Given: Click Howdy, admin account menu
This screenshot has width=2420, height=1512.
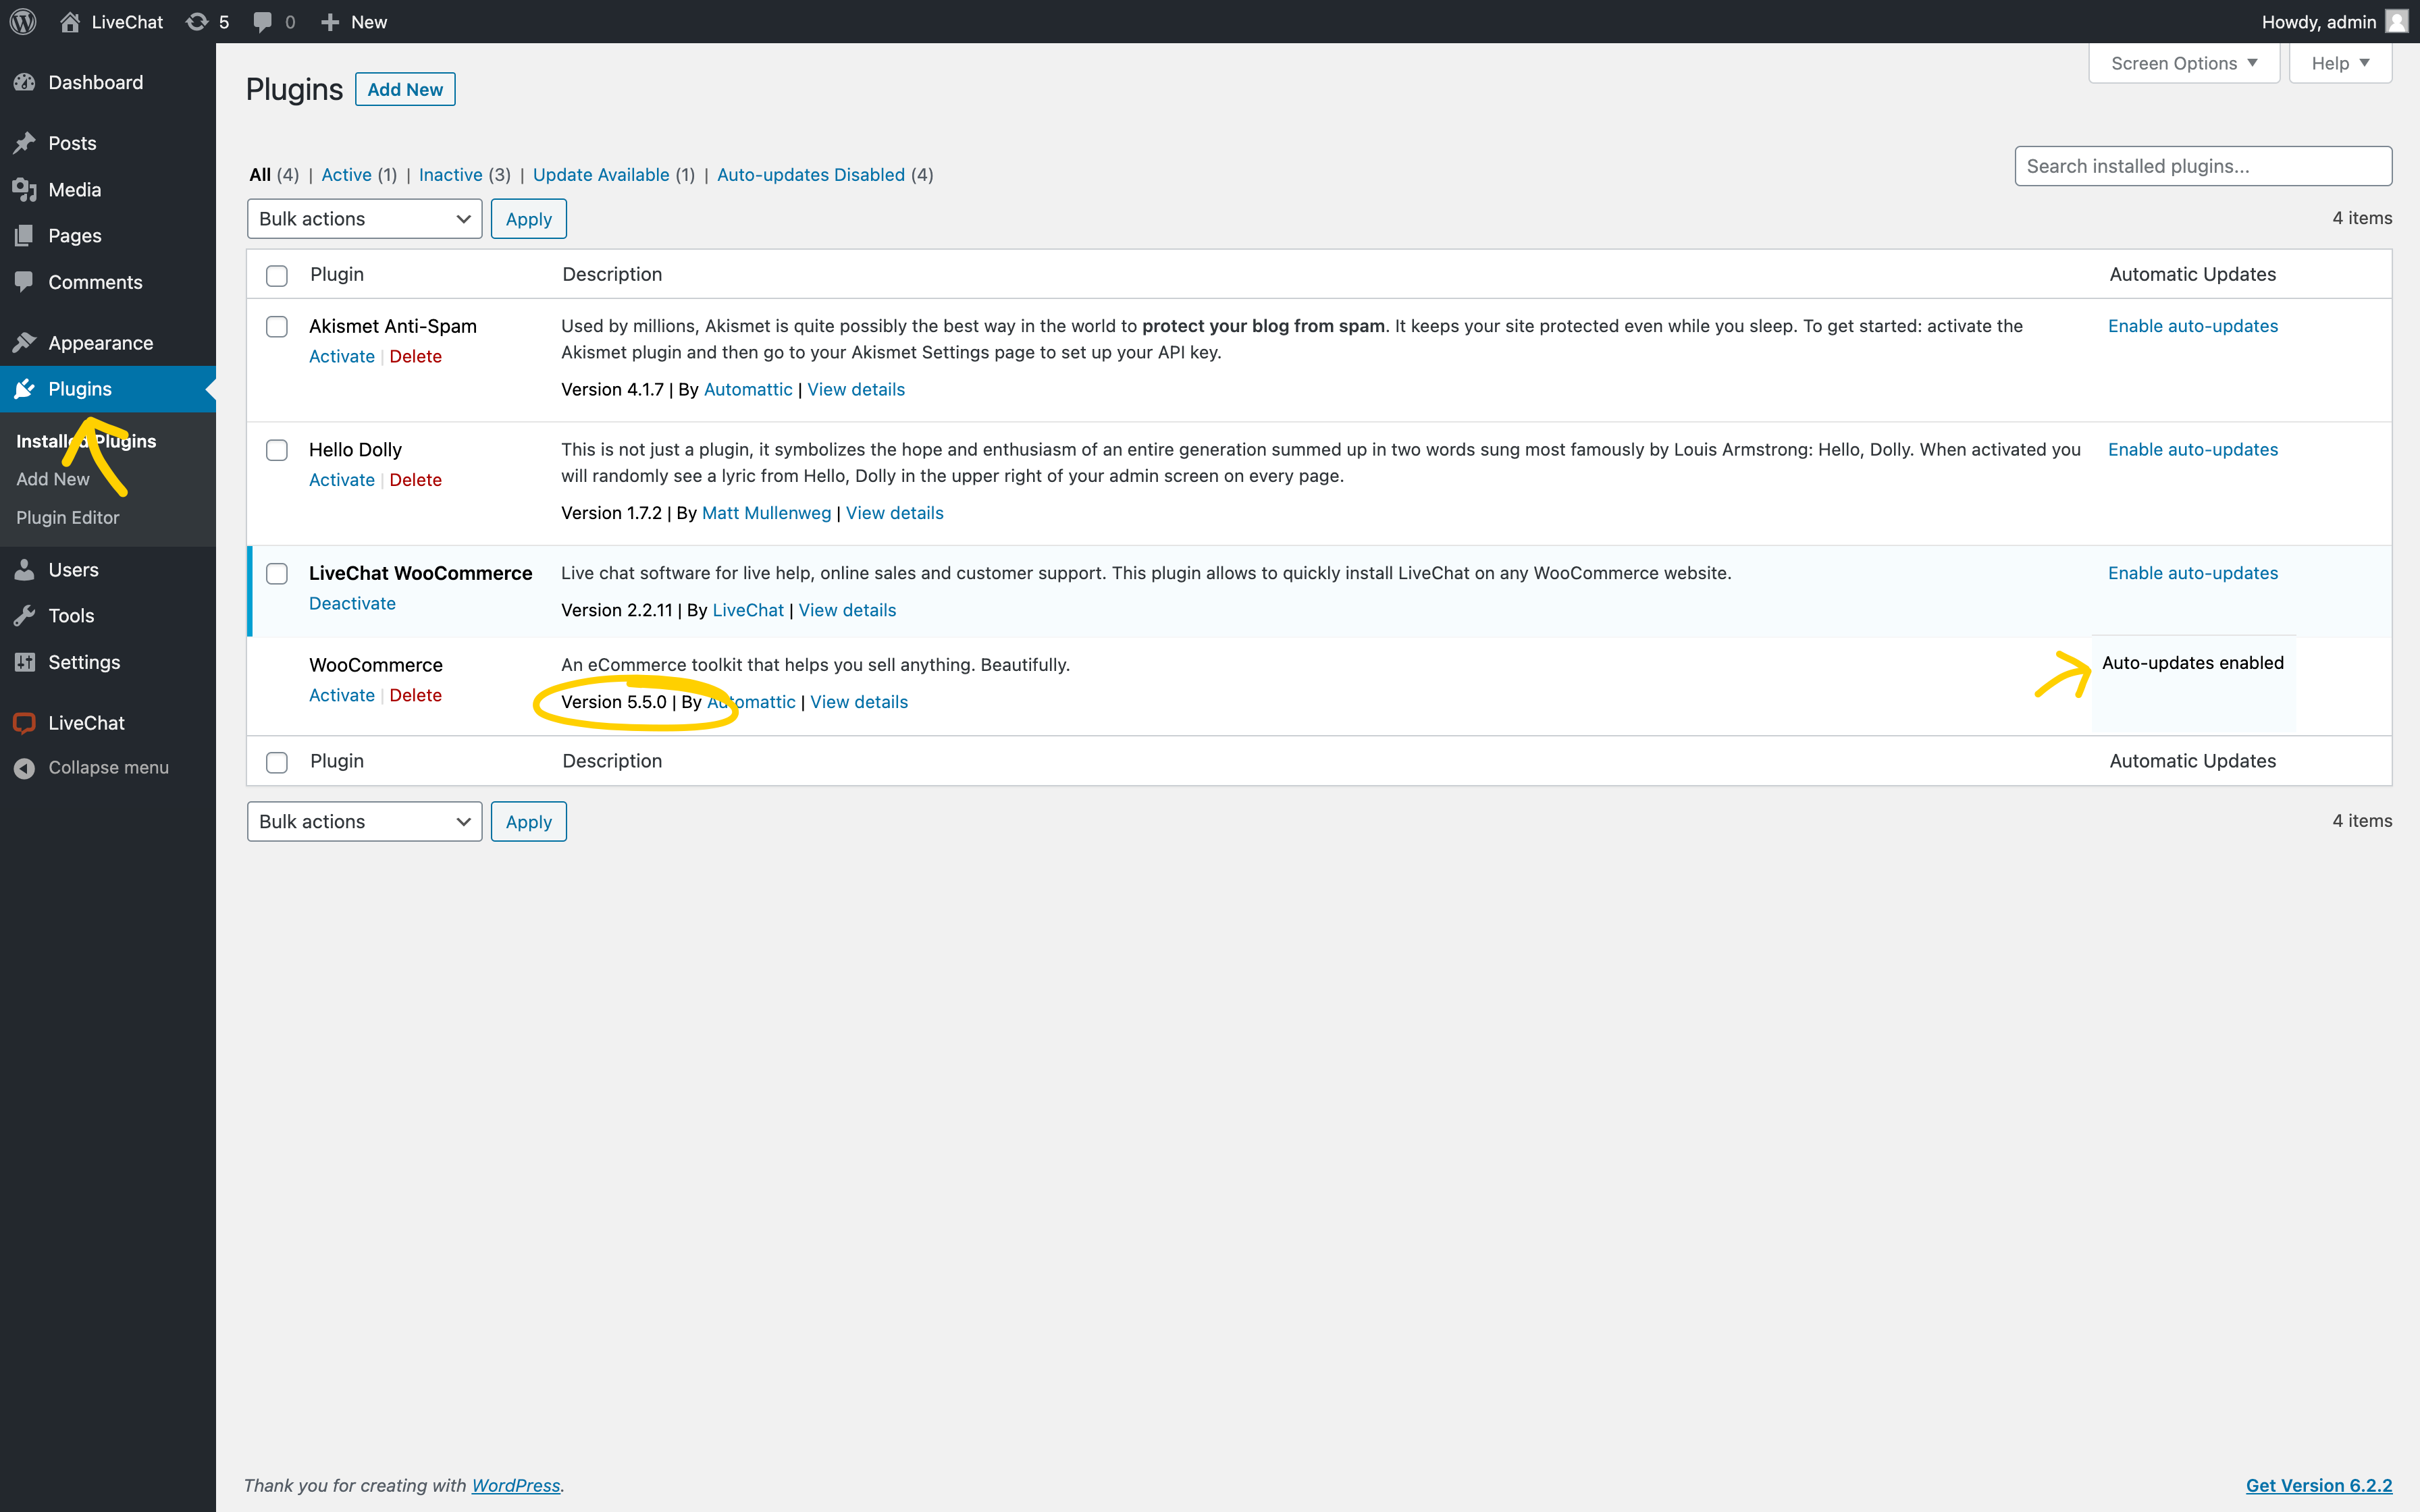Looking at the screenshot, I should [2334, 21].
